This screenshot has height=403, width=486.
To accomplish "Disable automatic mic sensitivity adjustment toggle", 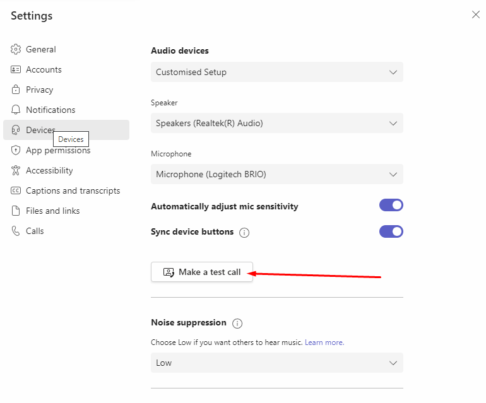I will tap(391, 205).
